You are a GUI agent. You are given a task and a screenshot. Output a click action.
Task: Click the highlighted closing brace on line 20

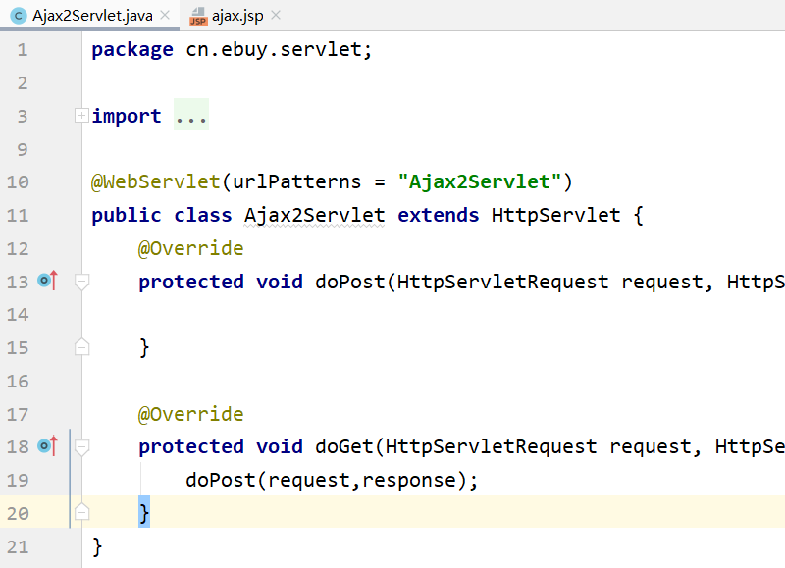click(x=144, y=512)
